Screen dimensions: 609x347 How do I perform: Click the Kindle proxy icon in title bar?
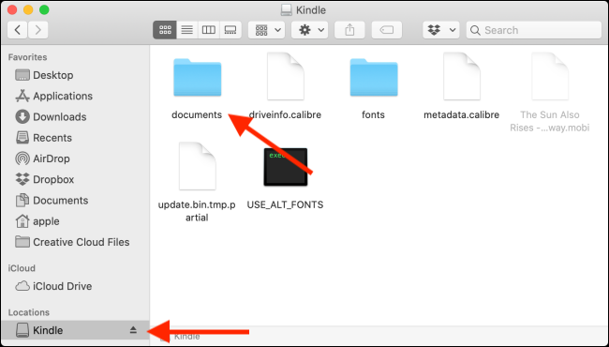tap(287, 9)
